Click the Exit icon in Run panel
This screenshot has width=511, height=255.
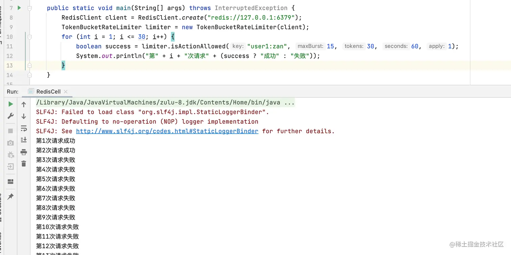[10, 167]
